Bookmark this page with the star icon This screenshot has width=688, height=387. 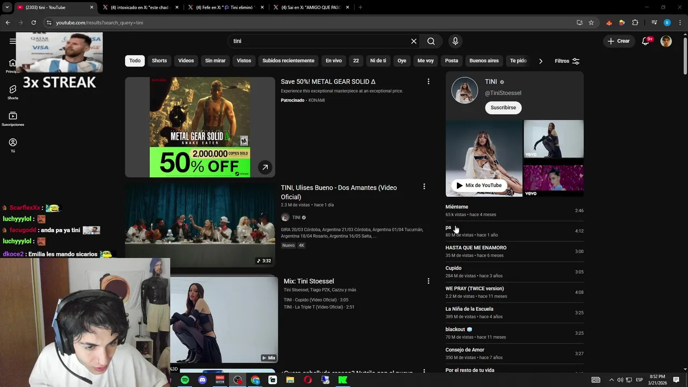[591, 23]
